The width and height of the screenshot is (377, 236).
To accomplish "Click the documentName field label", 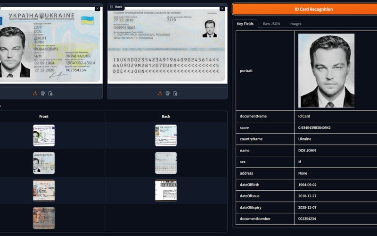I will point(253,116).
